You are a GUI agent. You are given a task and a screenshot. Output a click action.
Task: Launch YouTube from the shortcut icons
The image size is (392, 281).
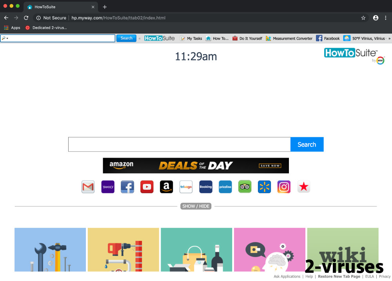coord(147,187)
